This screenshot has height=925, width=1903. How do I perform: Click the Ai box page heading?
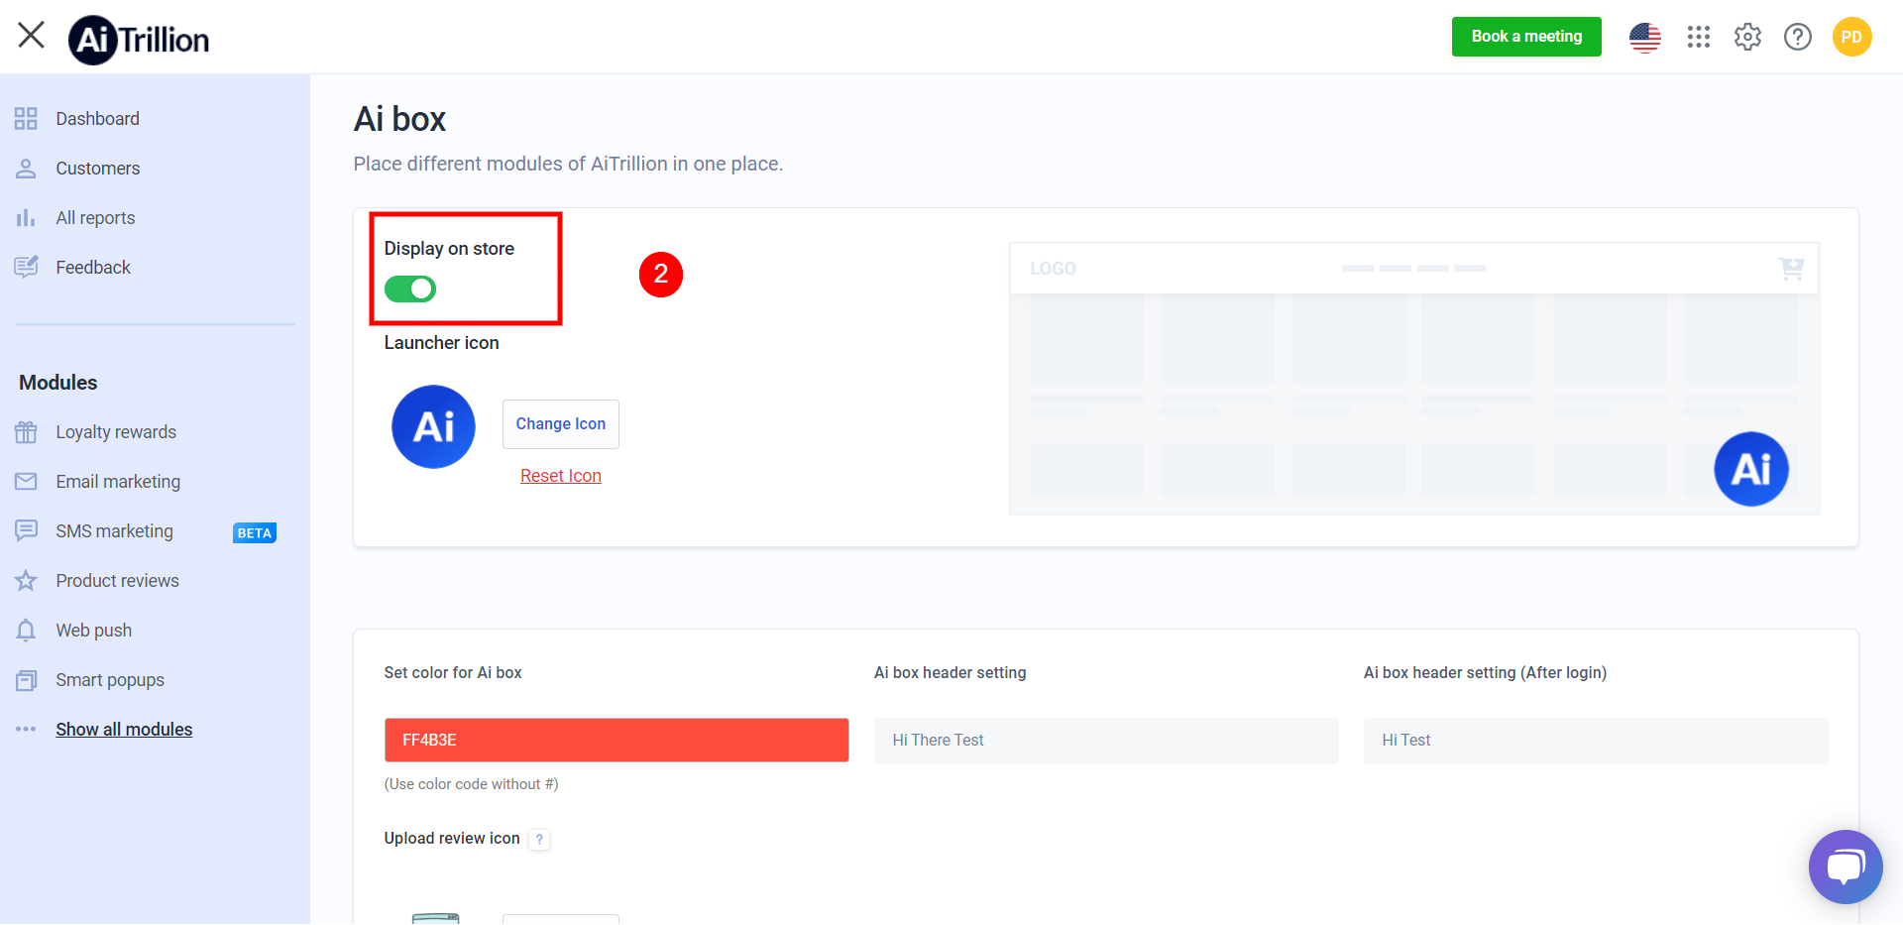(399, 119)
